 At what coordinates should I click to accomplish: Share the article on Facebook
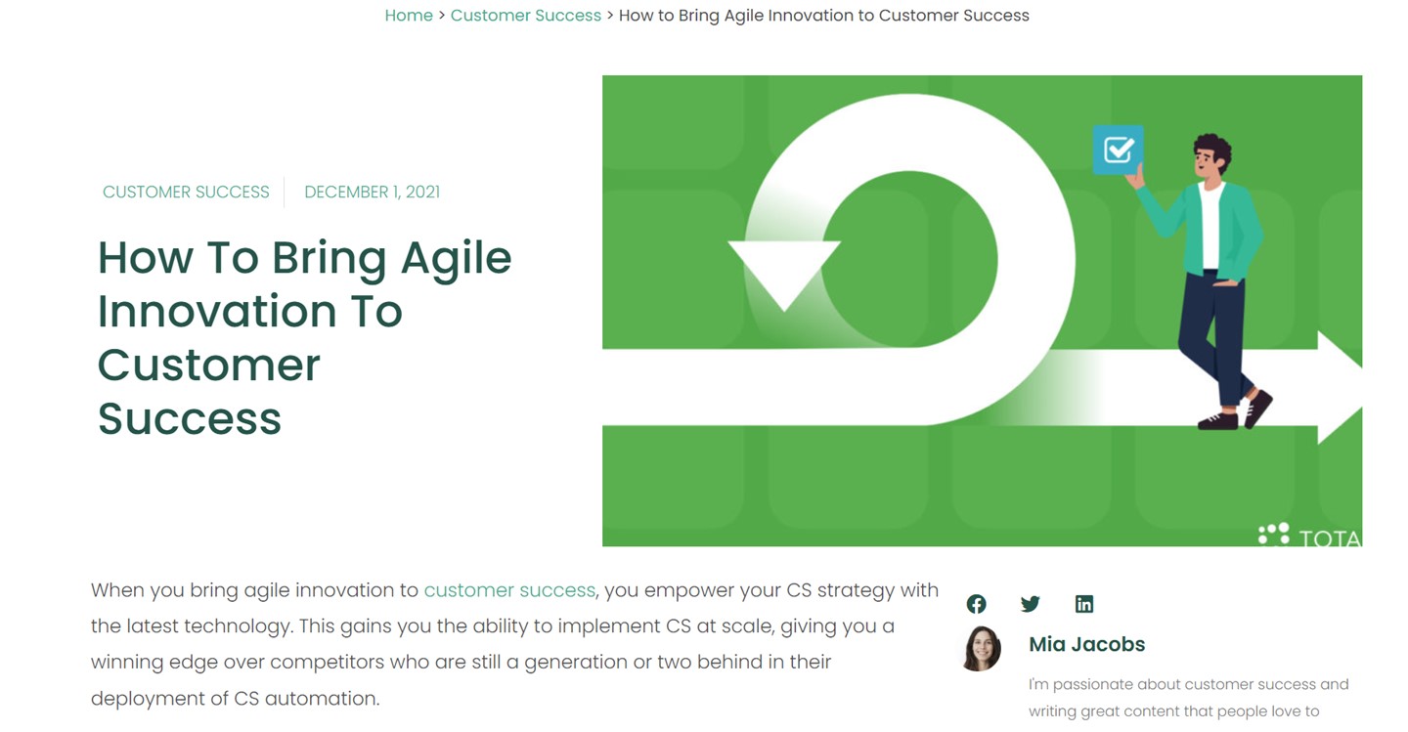[976, 604]
